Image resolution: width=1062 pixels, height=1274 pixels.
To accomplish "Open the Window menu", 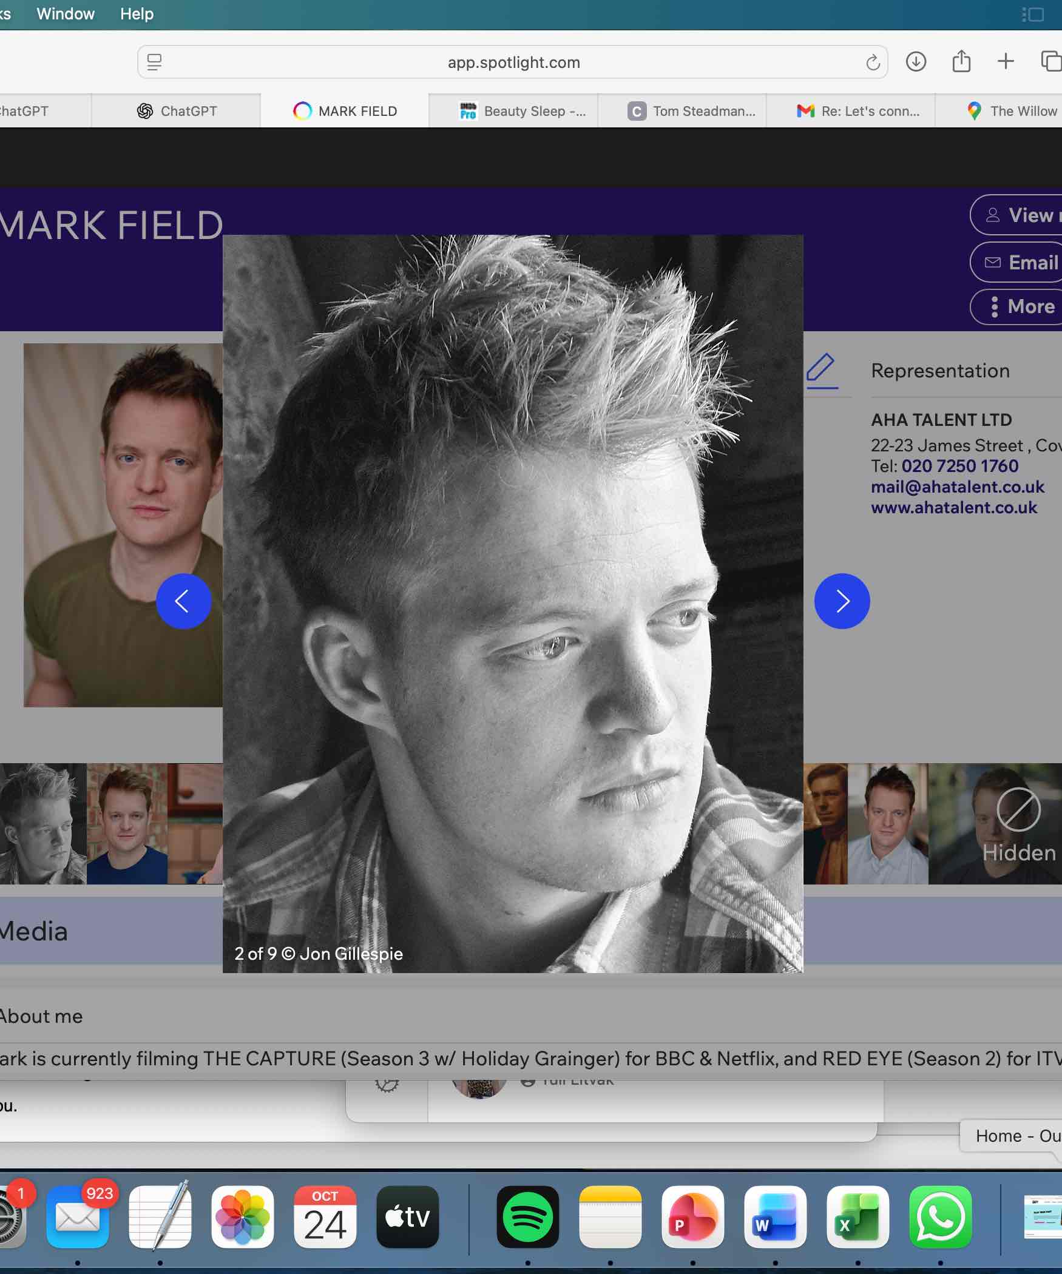I will (66, 14).
